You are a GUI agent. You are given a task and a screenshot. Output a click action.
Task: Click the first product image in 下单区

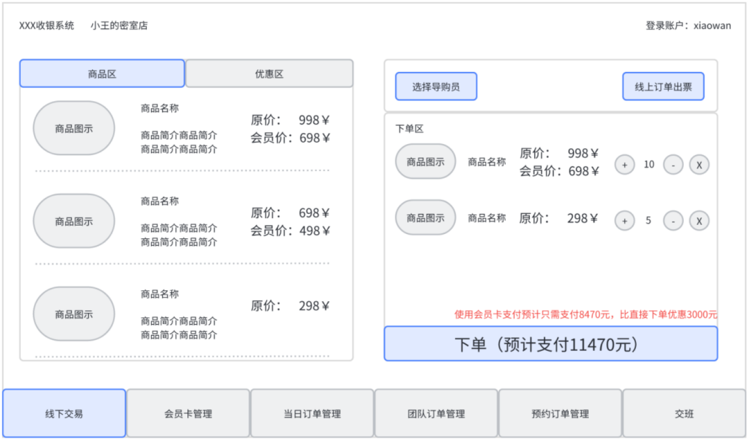click(x=424, y=161)
